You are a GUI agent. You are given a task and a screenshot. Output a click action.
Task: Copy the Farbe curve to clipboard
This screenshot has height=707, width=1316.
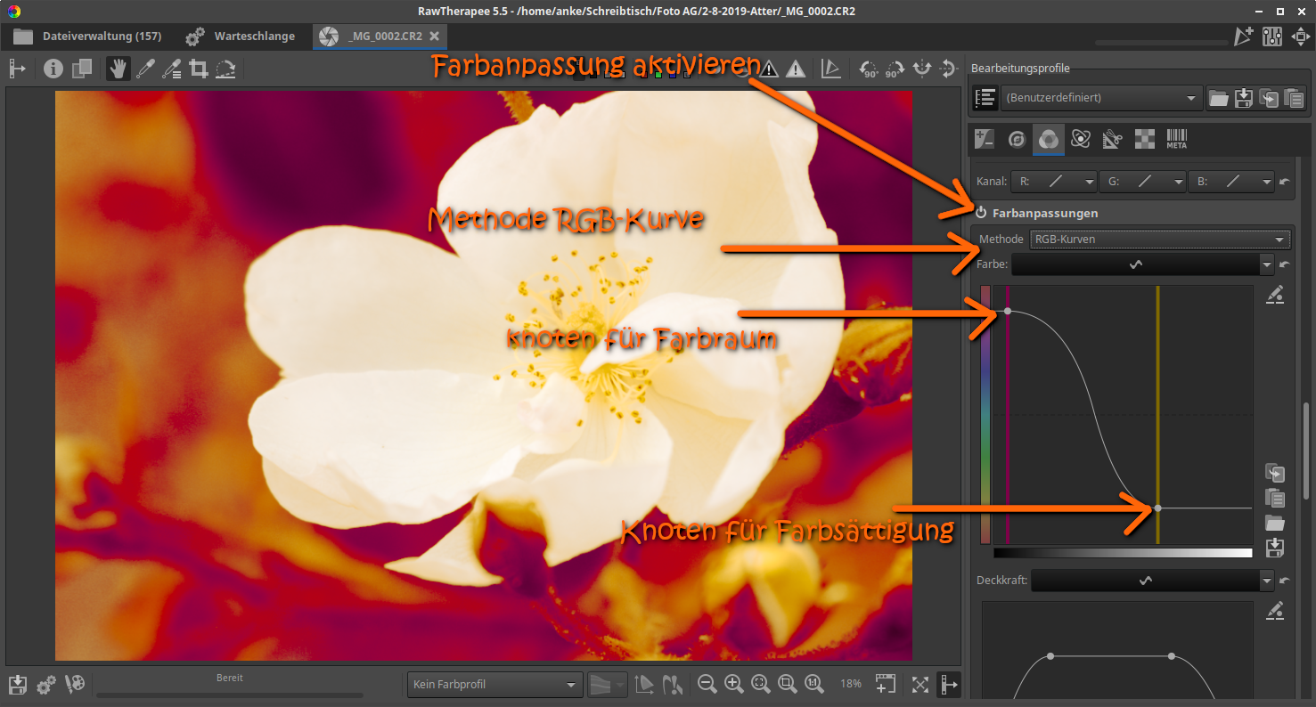point(1275,473)
